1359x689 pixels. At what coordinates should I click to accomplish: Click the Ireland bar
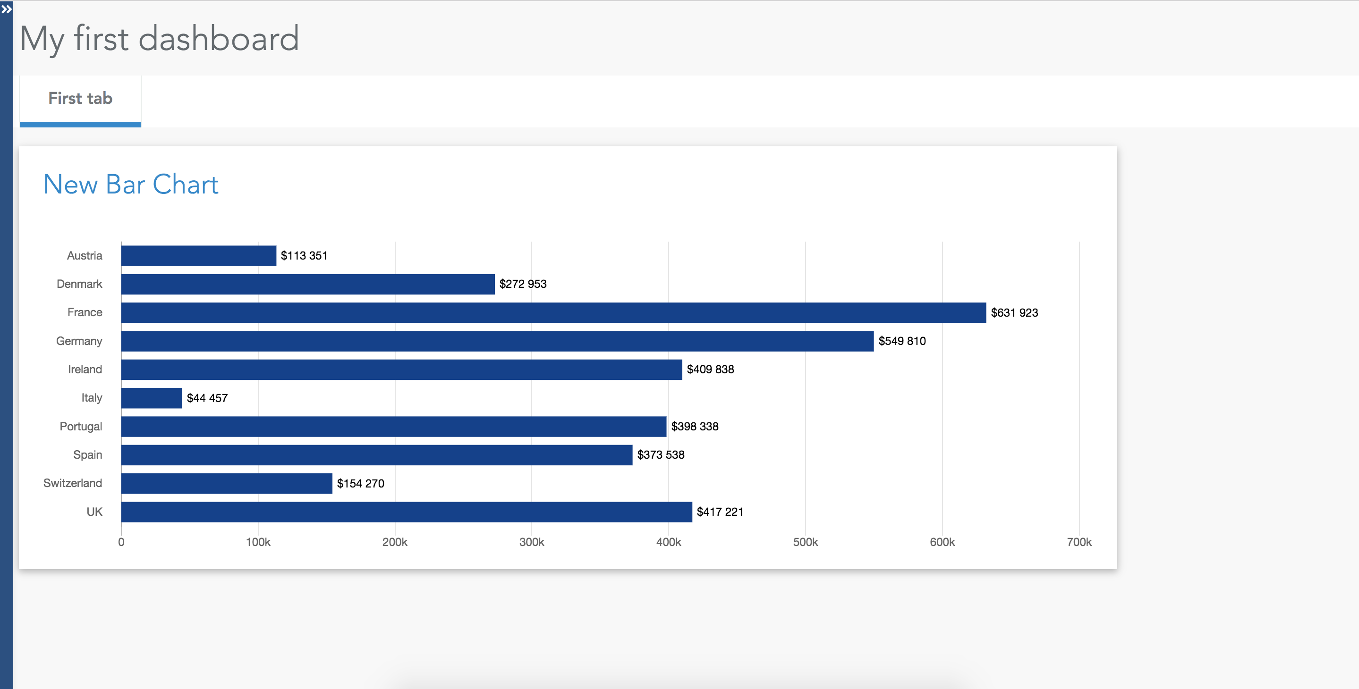tap(401, 370)
